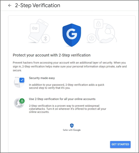Click the quick second step description text
This screenshot has width=139, height=153.
pos(67,86)
